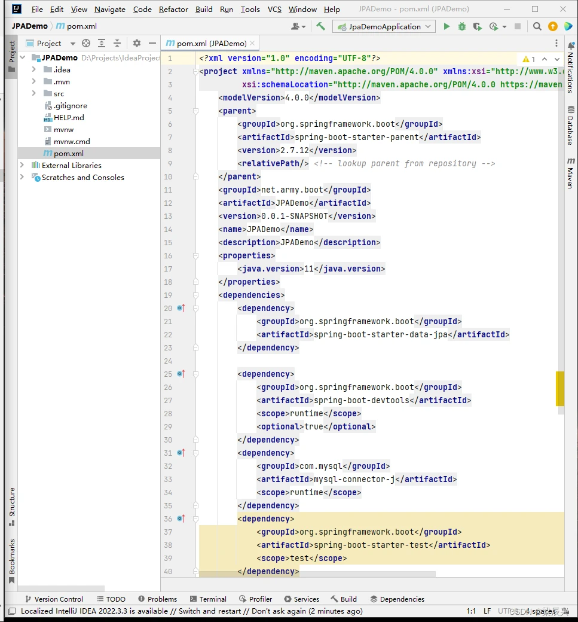The width and height of the screenshot is (578, 622).
Task: Hide the Project panel with minus icon
Action: click(x=152, y=43)
